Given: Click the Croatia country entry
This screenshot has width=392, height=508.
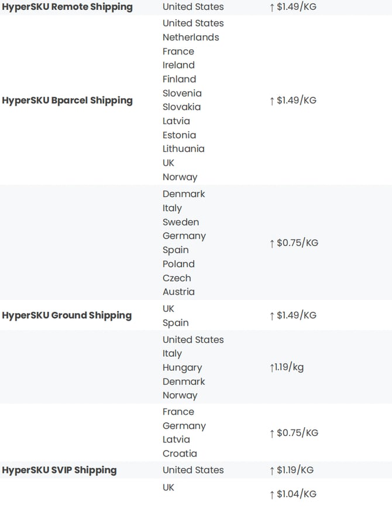Looking at the screenshot, I should tap(180, 454).
